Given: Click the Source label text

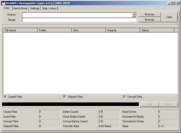Looking at the screenshot, I should pyautogui.click(x=11, y=14).
